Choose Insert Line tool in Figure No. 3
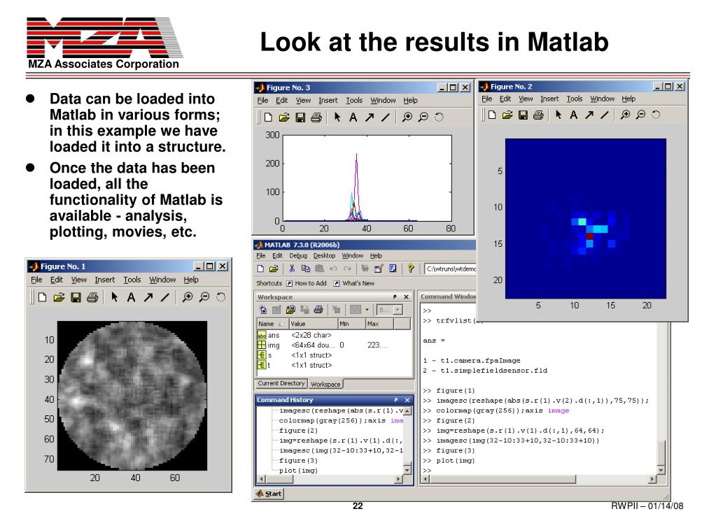716x530 pixels. 386,117
